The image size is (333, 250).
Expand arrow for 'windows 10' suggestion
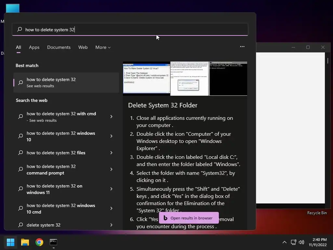pos(111,136)
